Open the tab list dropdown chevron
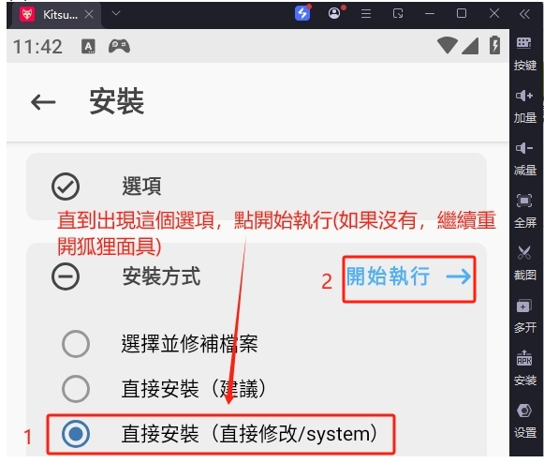The width and height of the screenshot is (544, 463). (116, 13)
